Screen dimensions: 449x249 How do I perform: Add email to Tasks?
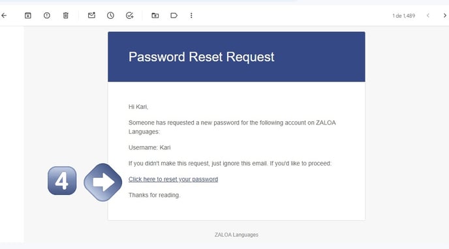(130, 16)
